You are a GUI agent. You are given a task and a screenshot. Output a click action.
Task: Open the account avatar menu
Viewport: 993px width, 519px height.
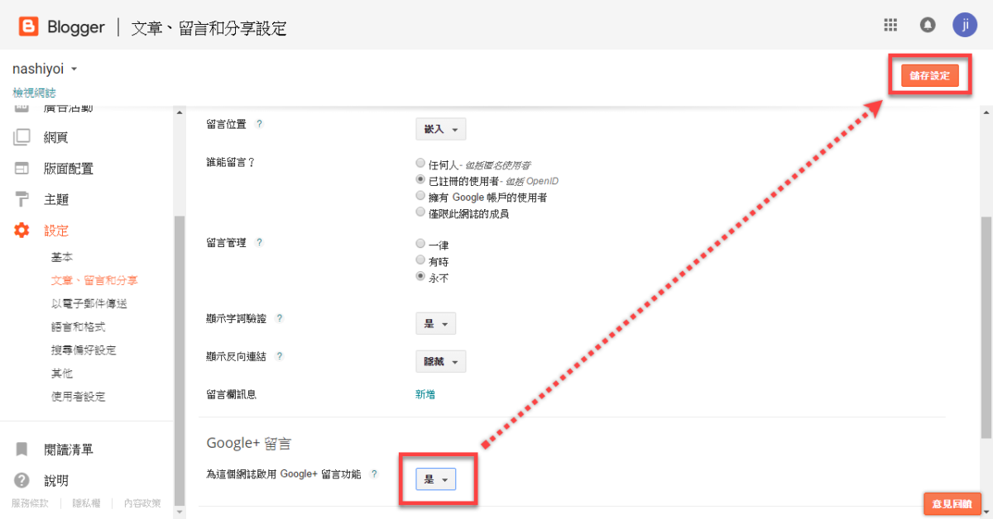[965, 25]
